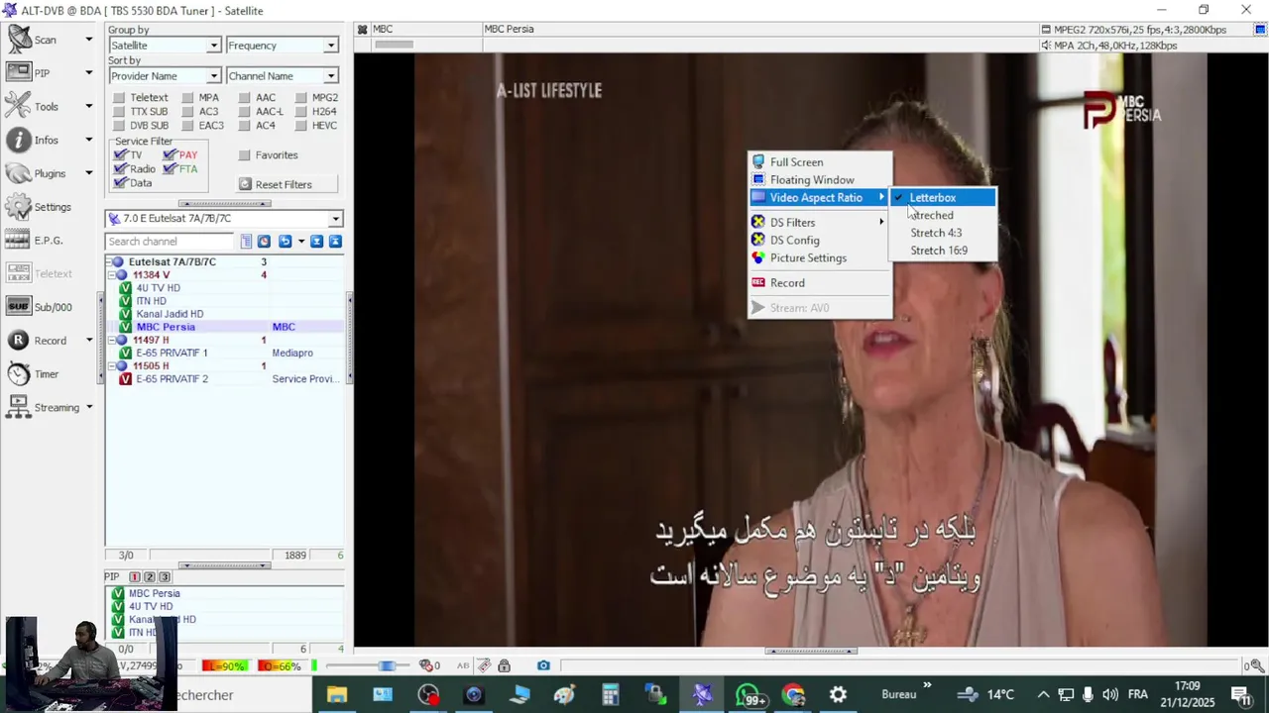Enable the H264 filter checkbox
1269x713 pixels.
[301, 112]
